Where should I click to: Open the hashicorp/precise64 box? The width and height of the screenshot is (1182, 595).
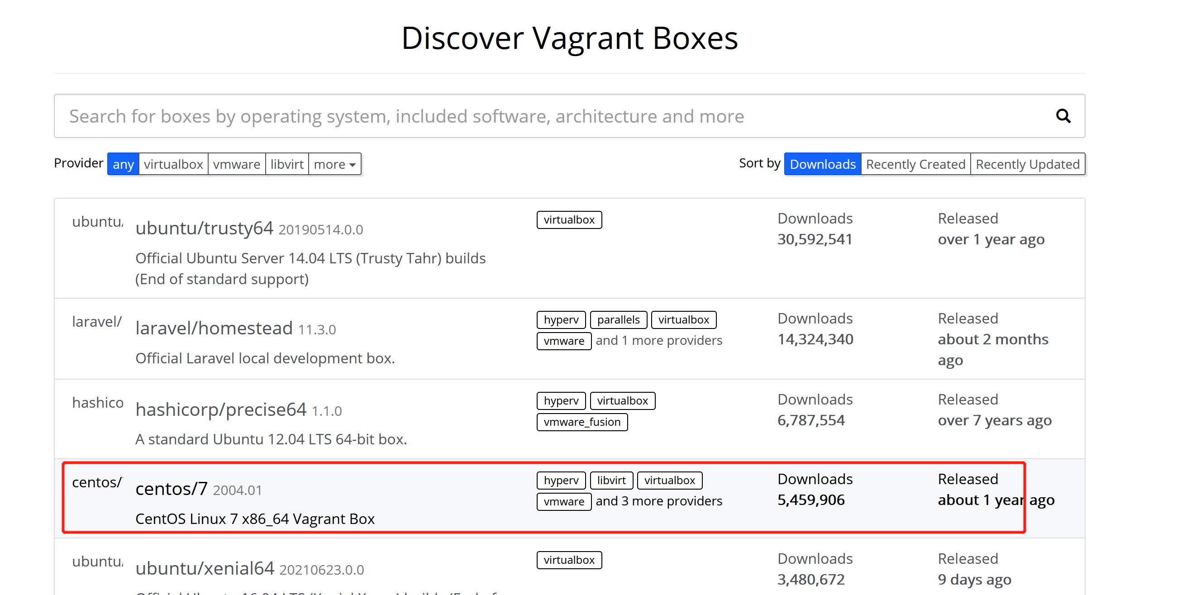pos(221,409)
